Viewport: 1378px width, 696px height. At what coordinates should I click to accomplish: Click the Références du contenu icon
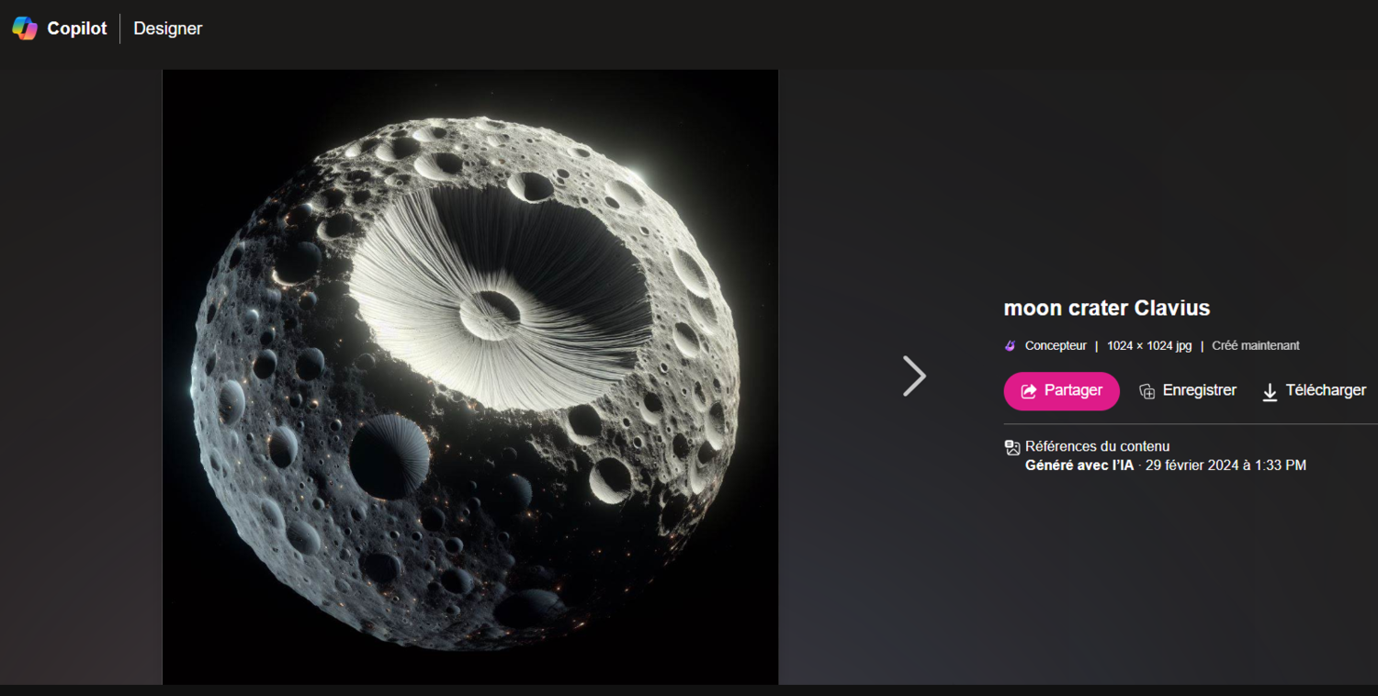click(x=1012, y=448)
